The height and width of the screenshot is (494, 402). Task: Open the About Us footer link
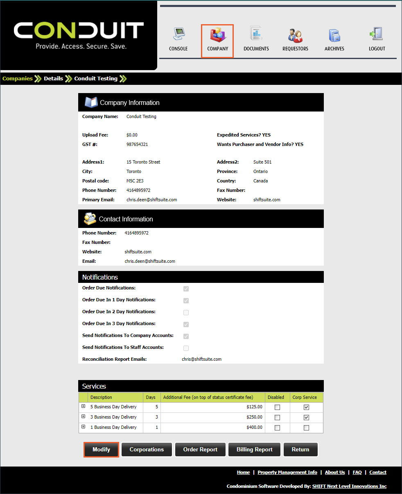coord(335,472)
